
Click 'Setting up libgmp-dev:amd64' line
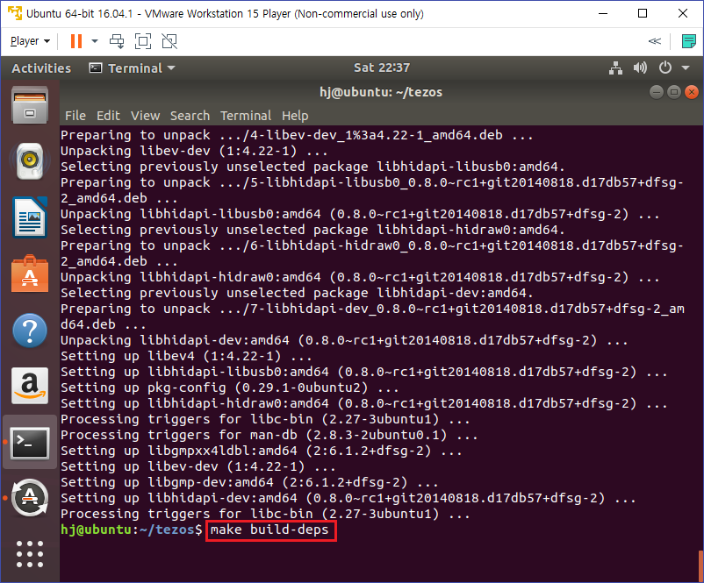tap(249, 482)
